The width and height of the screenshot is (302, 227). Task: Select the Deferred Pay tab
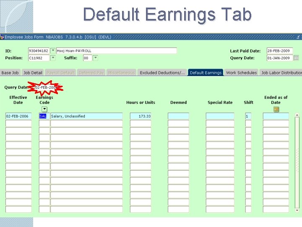click(x=91, y=73)
